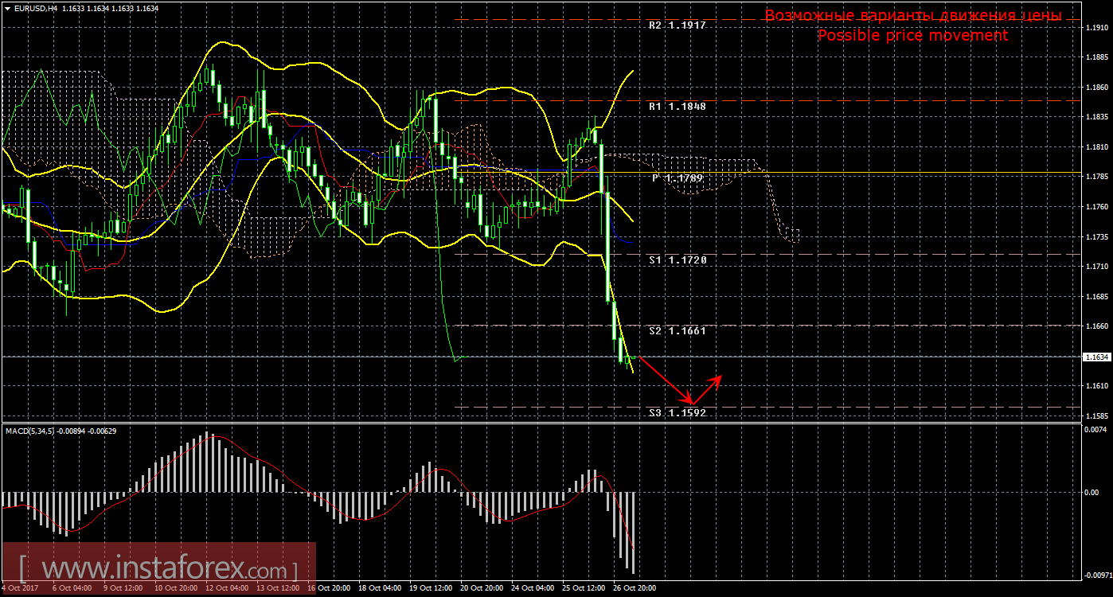1113x597 pixels.
Task: Click the 1.1910 price scale value
Action: [1097, 28]
